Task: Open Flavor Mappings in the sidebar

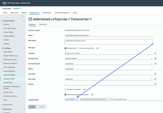Action: click(x=9, y=67)
